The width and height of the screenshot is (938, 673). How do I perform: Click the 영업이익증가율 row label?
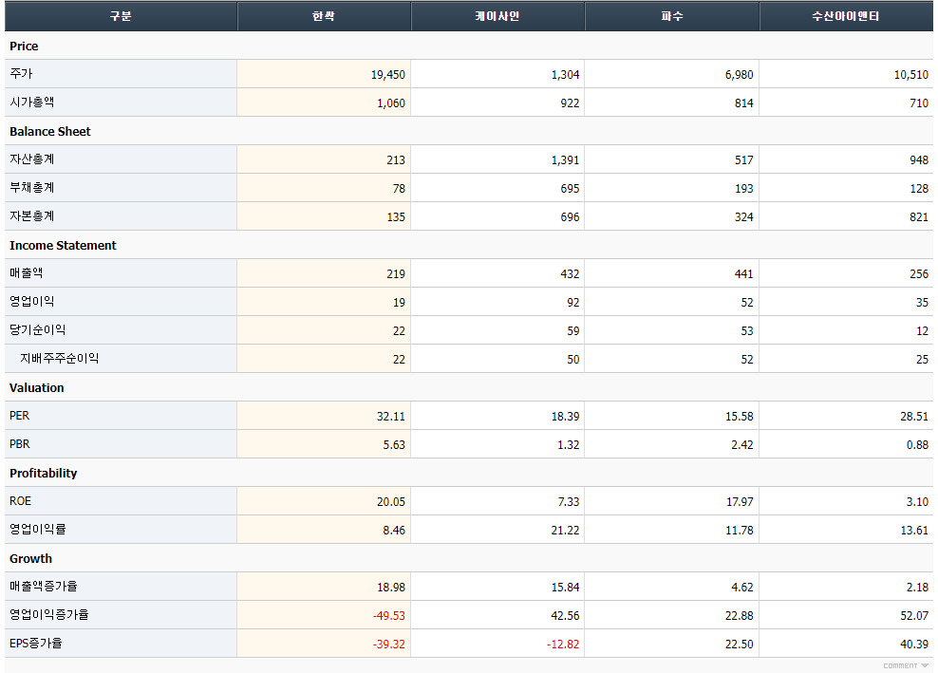49,615
